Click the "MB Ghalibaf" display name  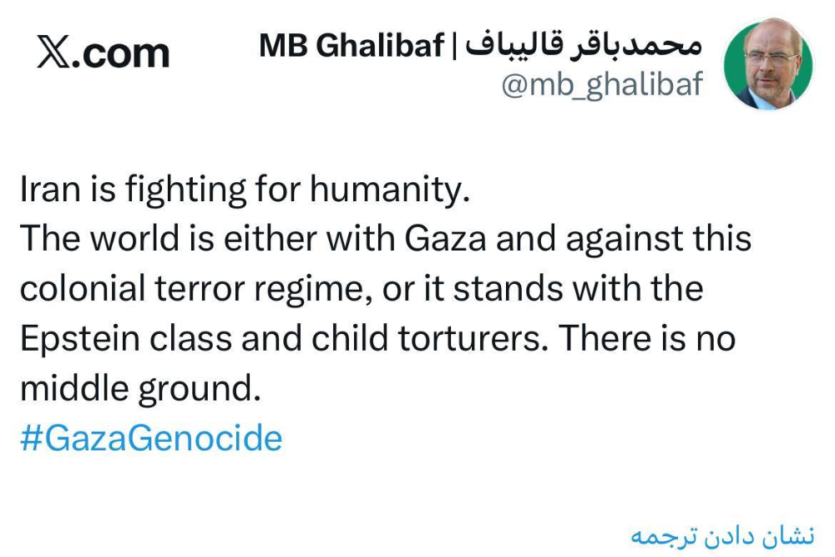(350, 46)
